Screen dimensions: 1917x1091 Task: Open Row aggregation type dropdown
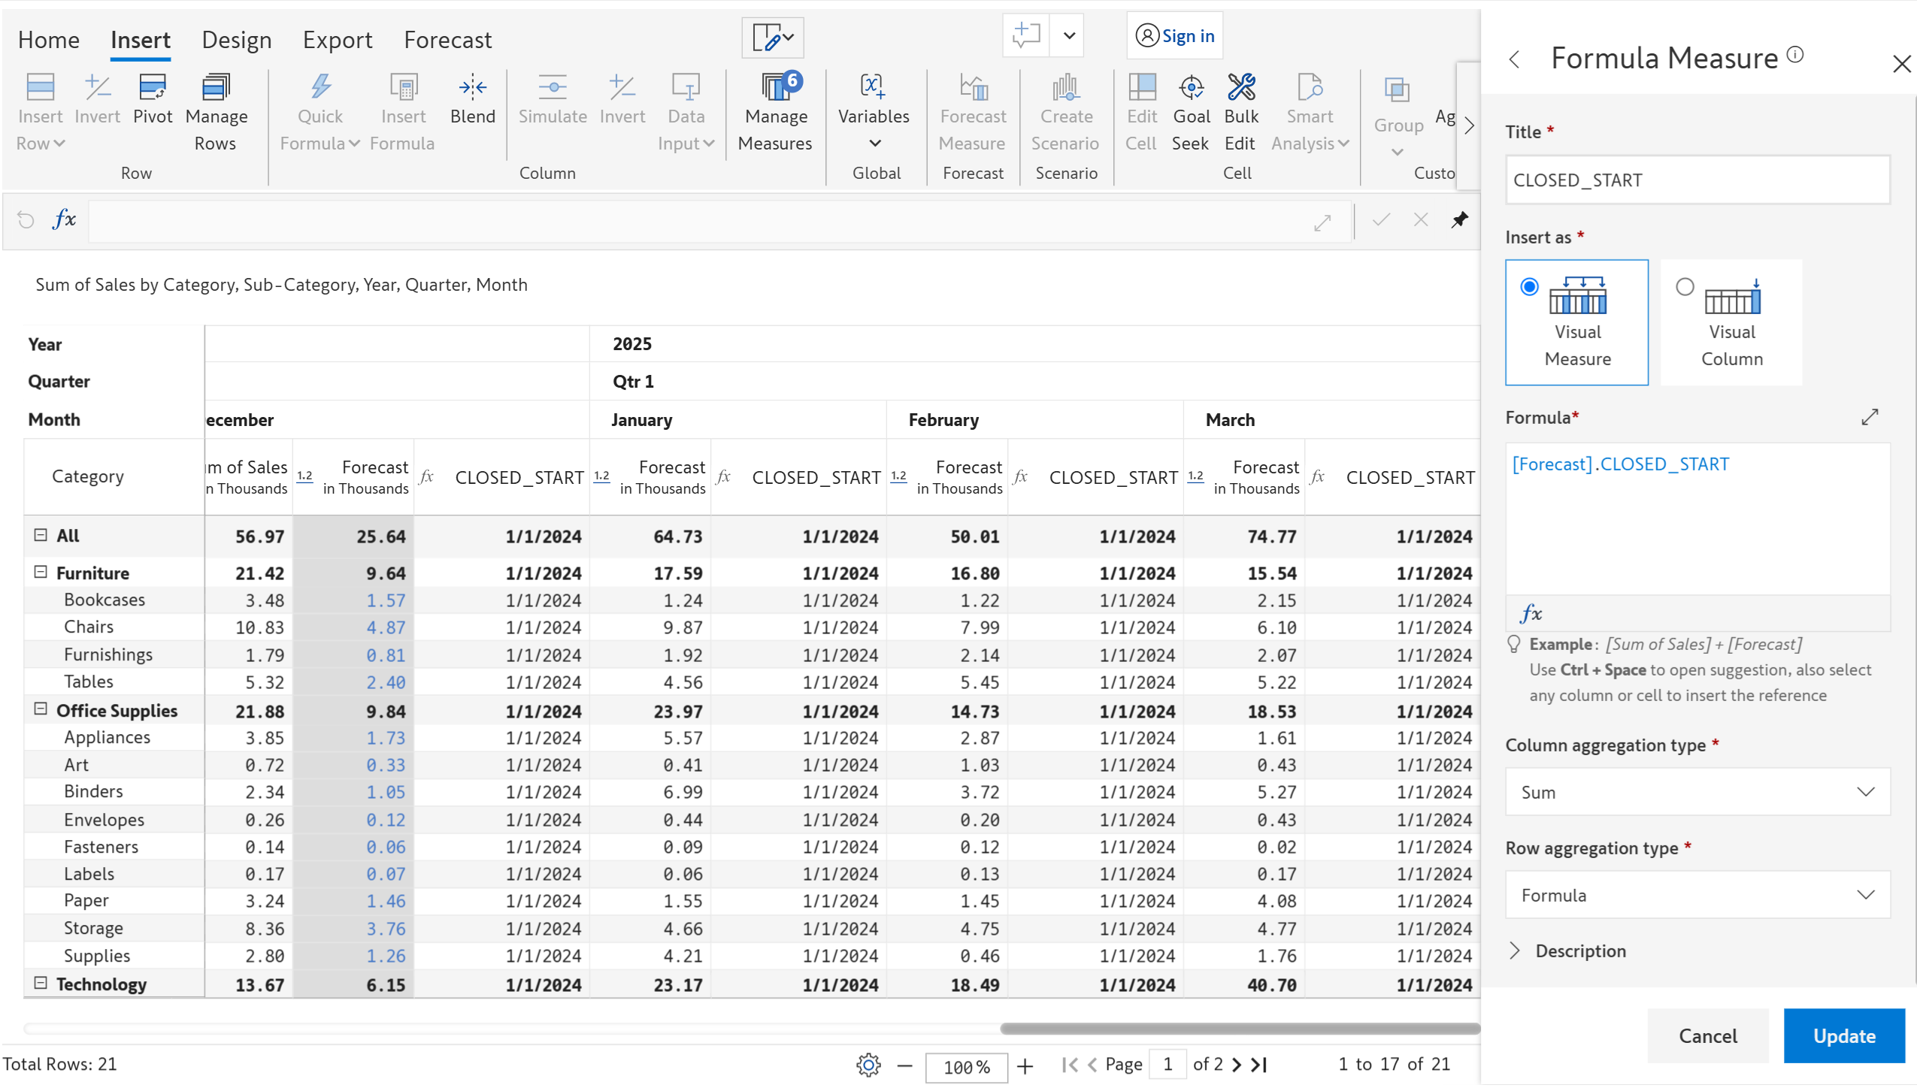(x=1697, y=895)
